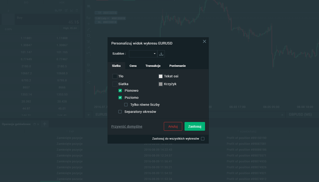319x182 pixels.
Task: Click bid price 1.11881
Action: 26,38
